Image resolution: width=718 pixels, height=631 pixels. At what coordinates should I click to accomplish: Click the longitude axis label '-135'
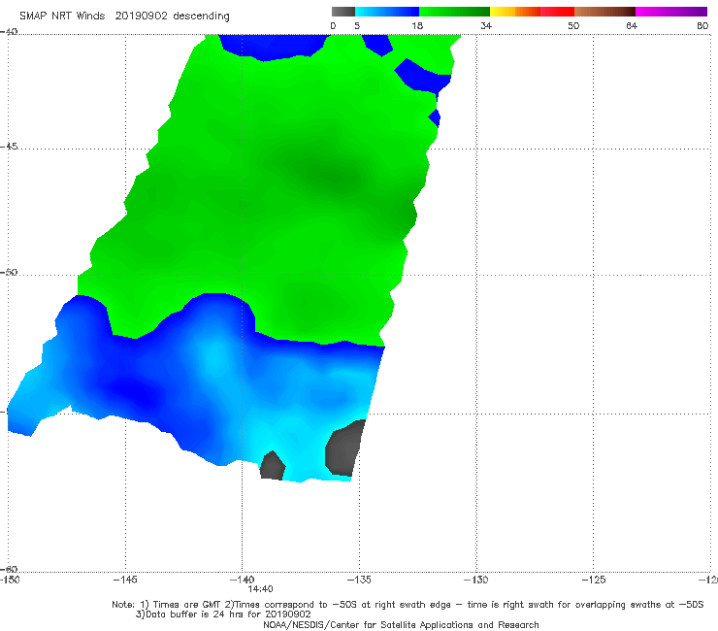coord(359,580)
